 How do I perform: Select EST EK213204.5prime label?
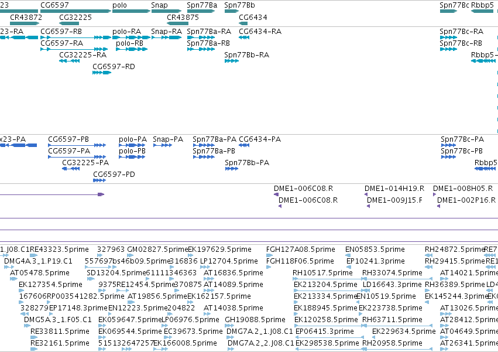click(x=325, y=285)
